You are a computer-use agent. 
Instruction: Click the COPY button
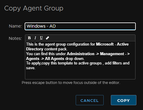[x=123, y=100]
